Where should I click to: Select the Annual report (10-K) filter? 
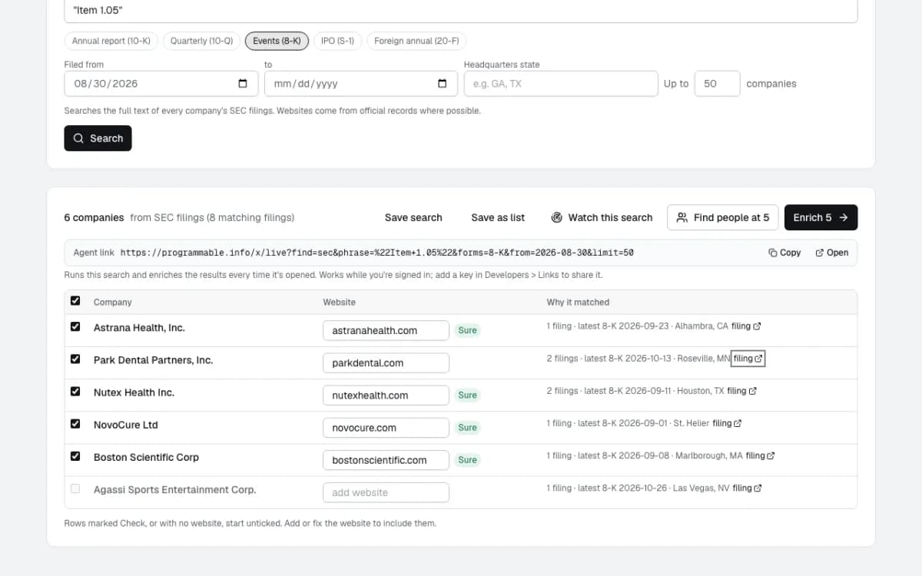click(111, 41)
